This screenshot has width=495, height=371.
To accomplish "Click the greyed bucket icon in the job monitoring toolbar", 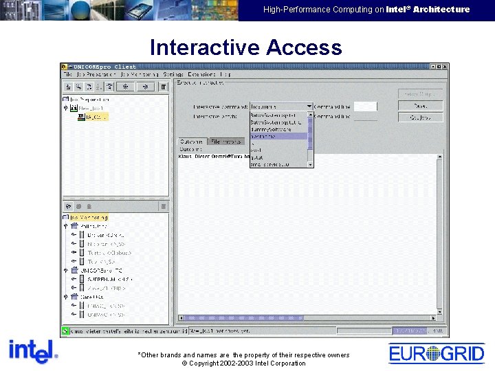I will pos(89,206).
